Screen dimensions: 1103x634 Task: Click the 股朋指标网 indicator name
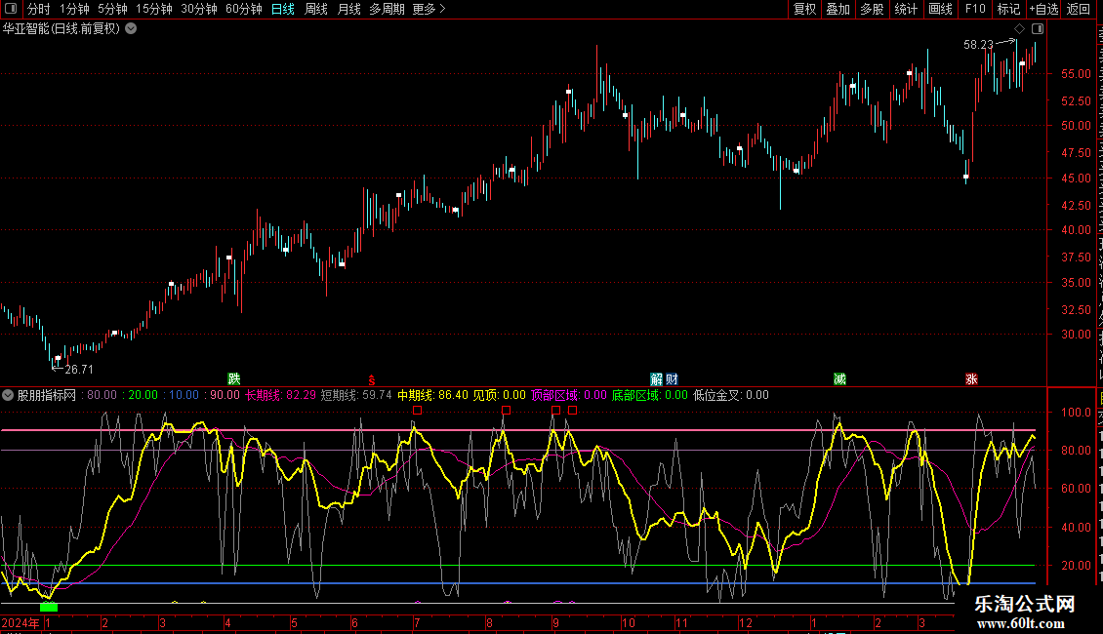coord(47,395)
